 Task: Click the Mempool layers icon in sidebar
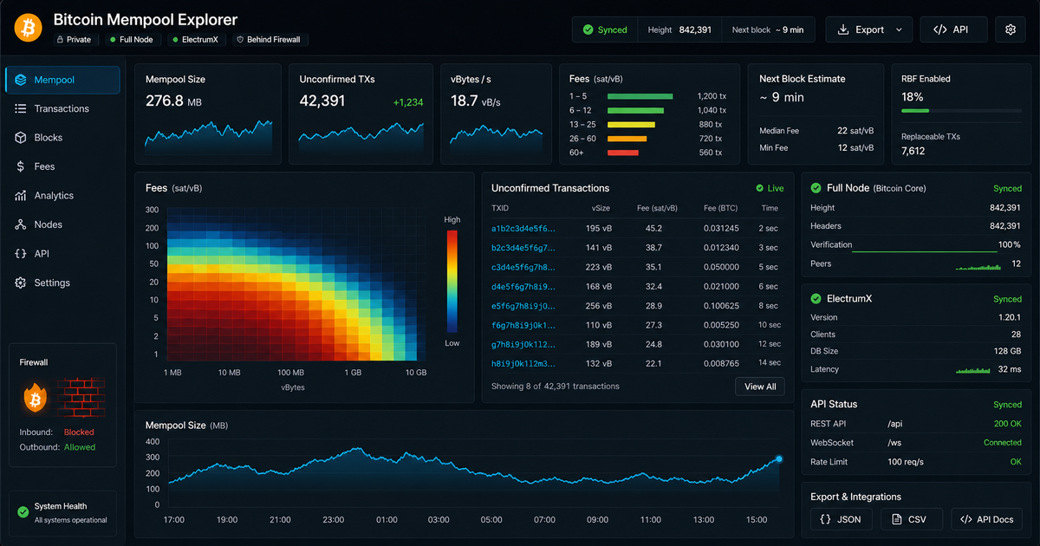pyautogui.click(x=21, y=80)
